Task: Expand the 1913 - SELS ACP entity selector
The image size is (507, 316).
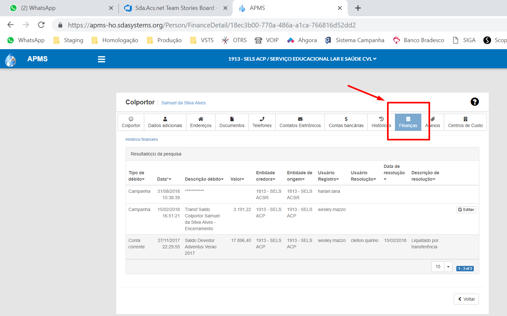Action: pyautogui.click(x=302, y=59)
